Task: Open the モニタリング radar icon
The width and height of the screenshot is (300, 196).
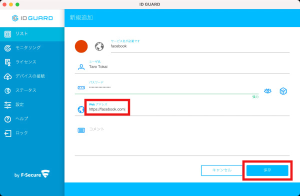Action: [x=7, y=48]
